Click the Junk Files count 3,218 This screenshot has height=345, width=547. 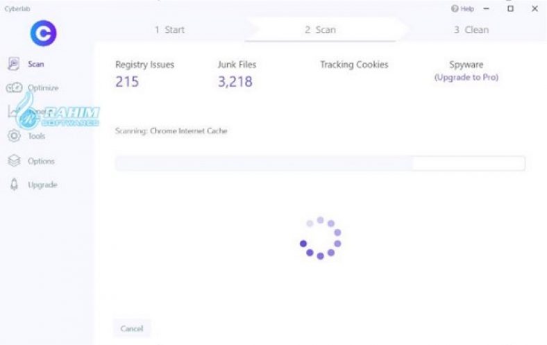point(235,82)
